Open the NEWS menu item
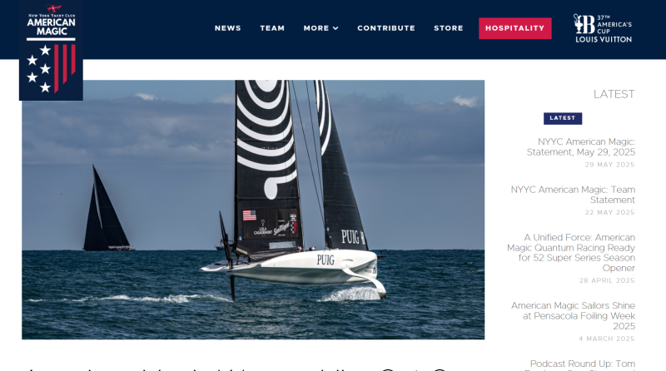 227,28
